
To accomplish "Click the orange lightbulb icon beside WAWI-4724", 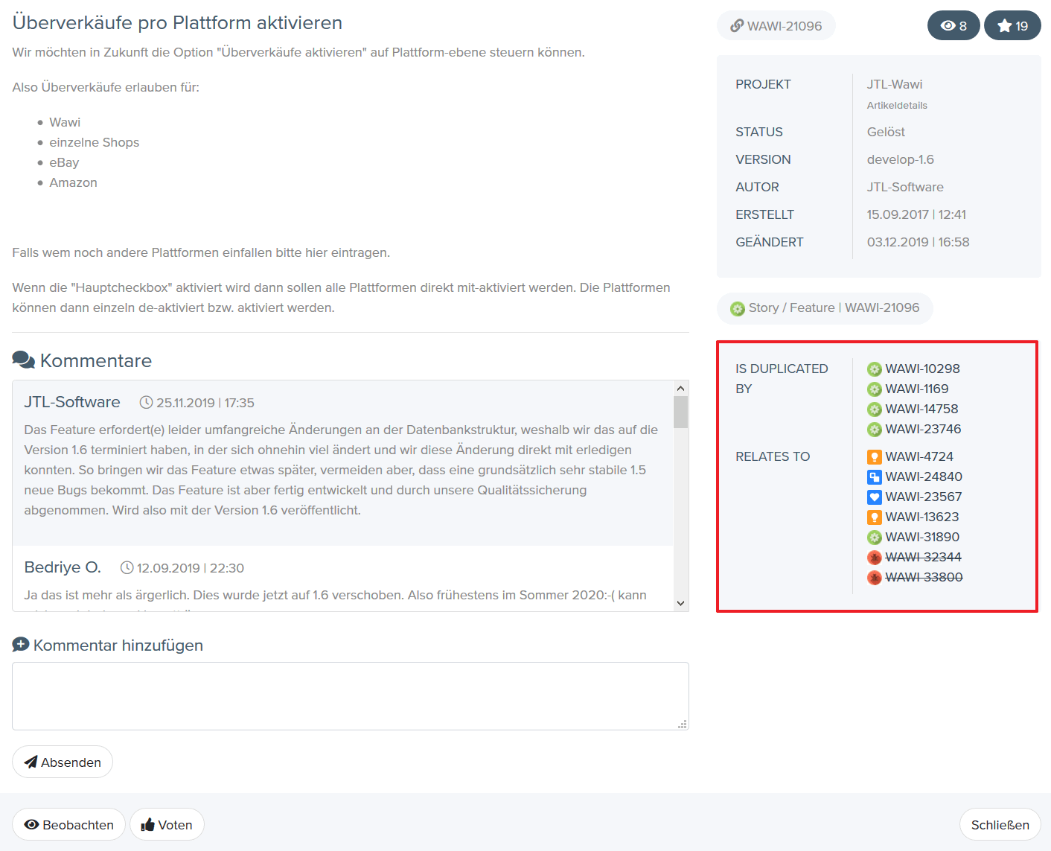I will tap(874, 457).
